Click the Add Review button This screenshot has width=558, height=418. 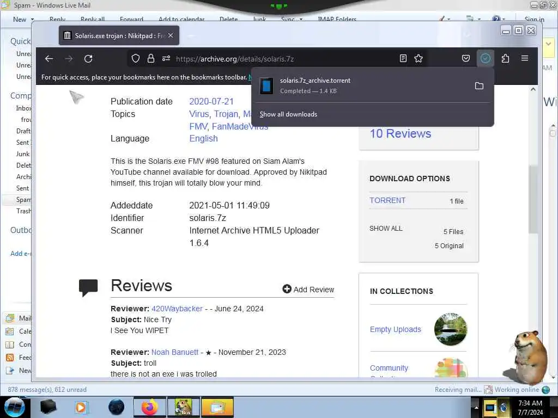308,290
